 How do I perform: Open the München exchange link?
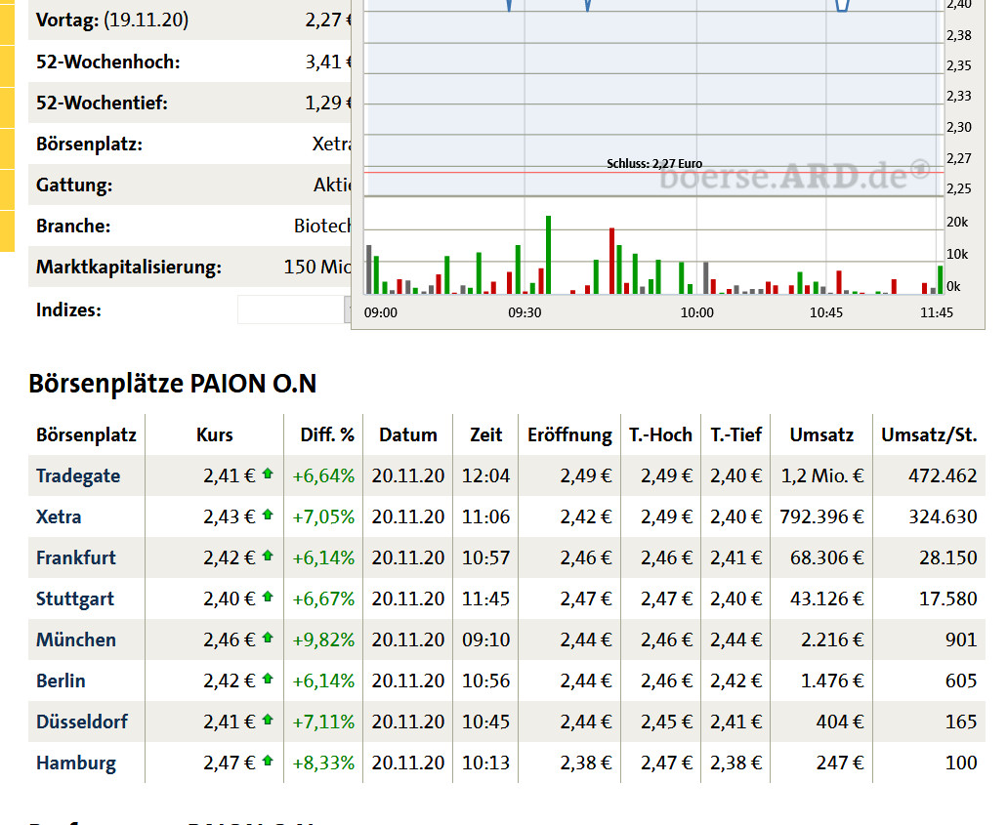click(76, 639)
